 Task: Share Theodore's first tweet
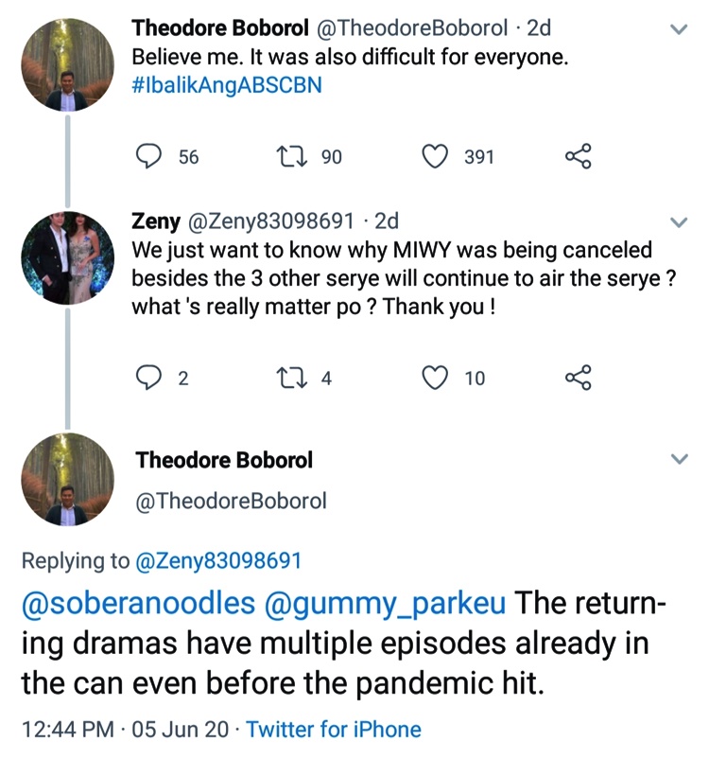coord(578,157)
